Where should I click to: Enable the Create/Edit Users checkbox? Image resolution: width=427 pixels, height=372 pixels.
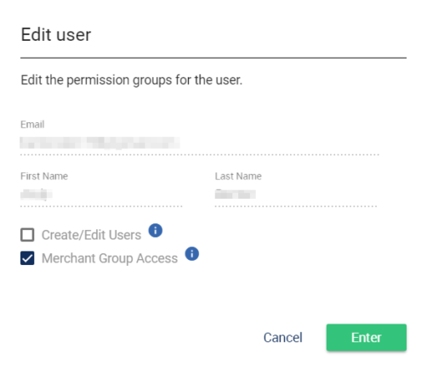[27, 235]
